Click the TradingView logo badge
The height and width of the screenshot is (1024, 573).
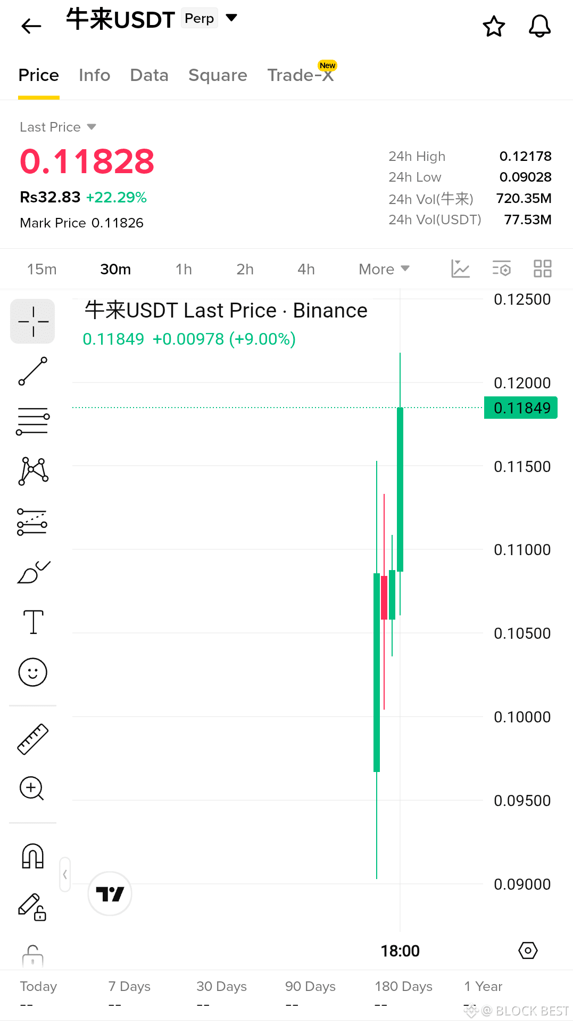pyautogui.click(x=110, y=893)
